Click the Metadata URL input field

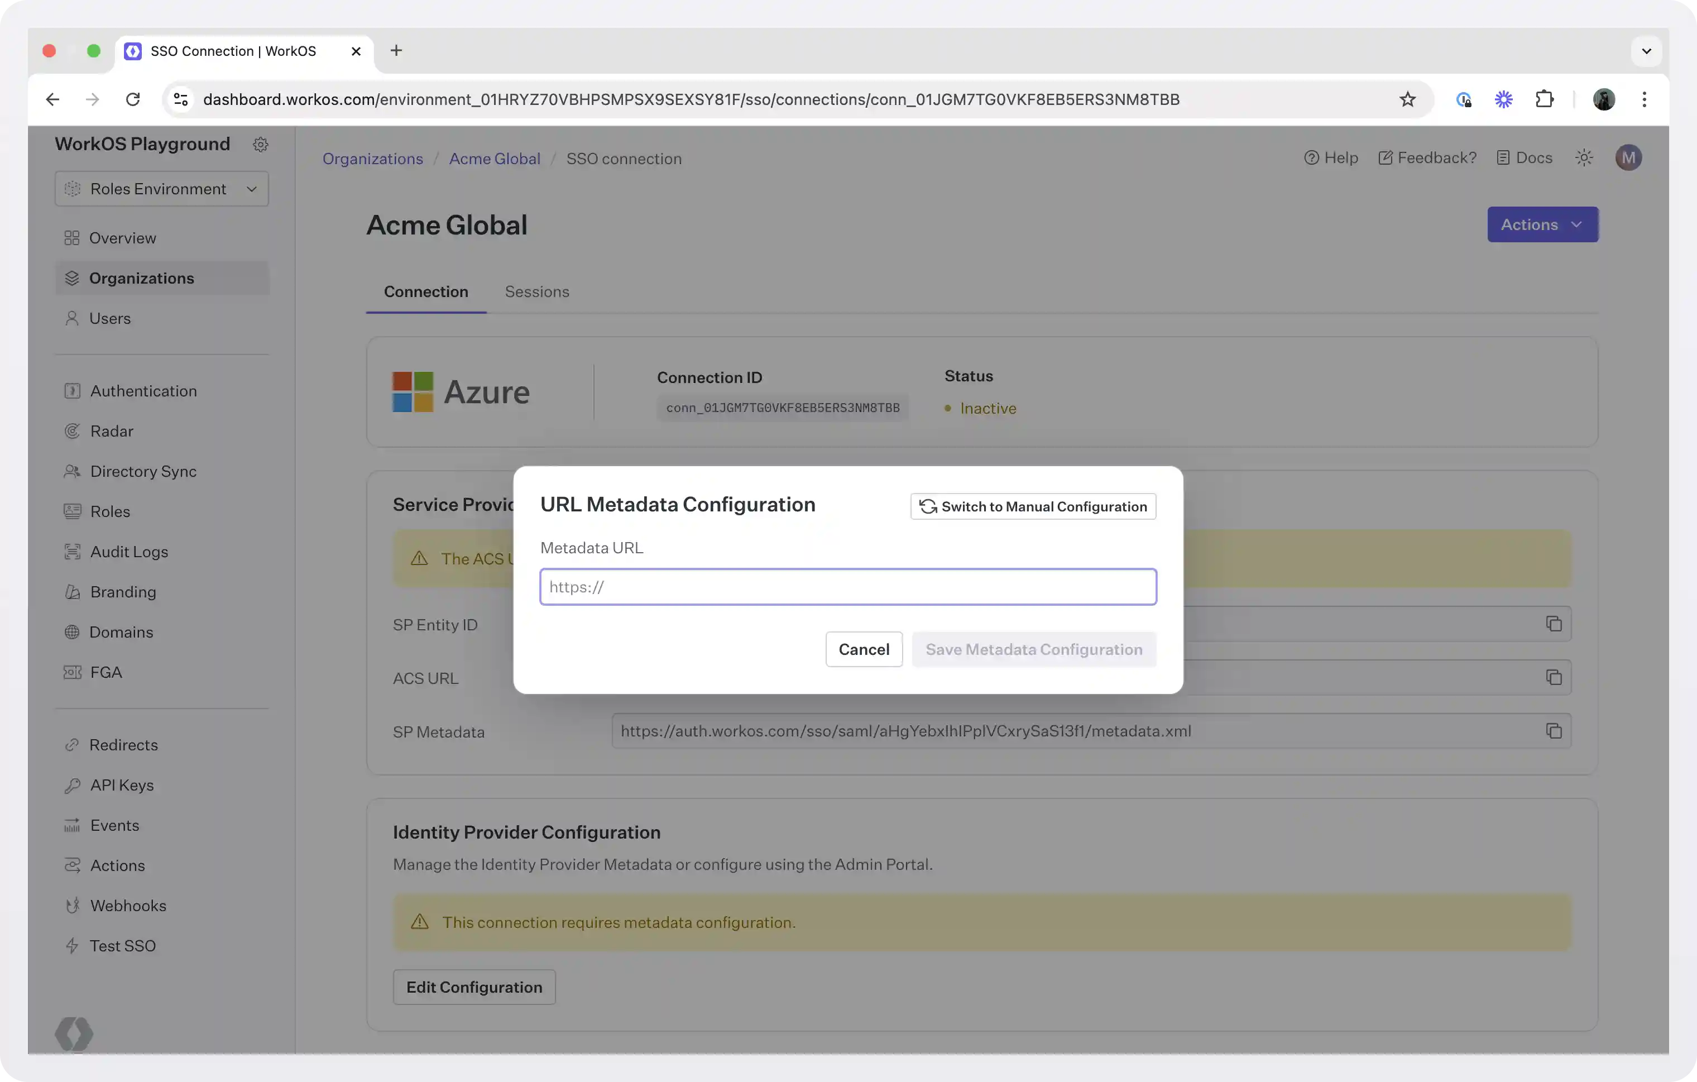tap(848, 586)
